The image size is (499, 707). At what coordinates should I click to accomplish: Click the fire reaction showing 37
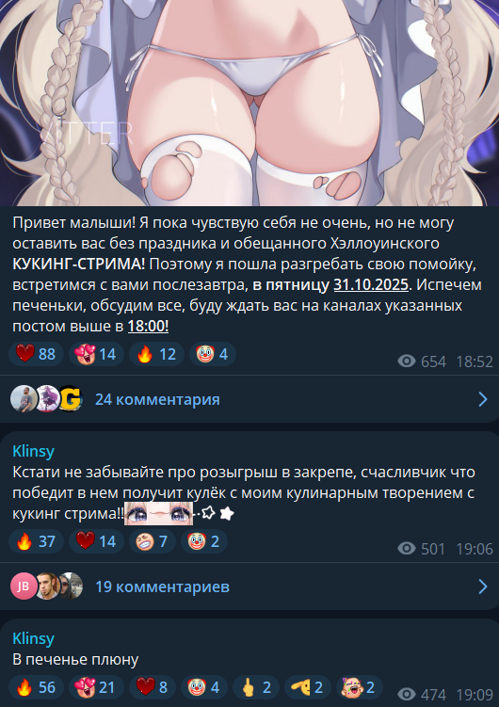(x=36, y=541)
